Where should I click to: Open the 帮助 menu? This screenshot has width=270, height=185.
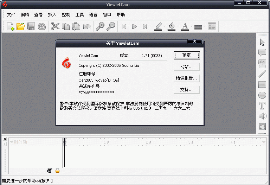click(x=121, y=15)
